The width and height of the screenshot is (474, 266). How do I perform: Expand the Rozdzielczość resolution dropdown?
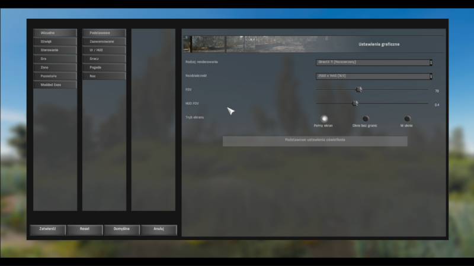pos(373,76)
